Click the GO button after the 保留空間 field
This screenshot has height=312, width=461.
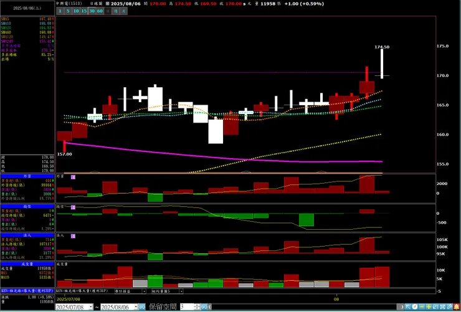[x=204, y=307]
